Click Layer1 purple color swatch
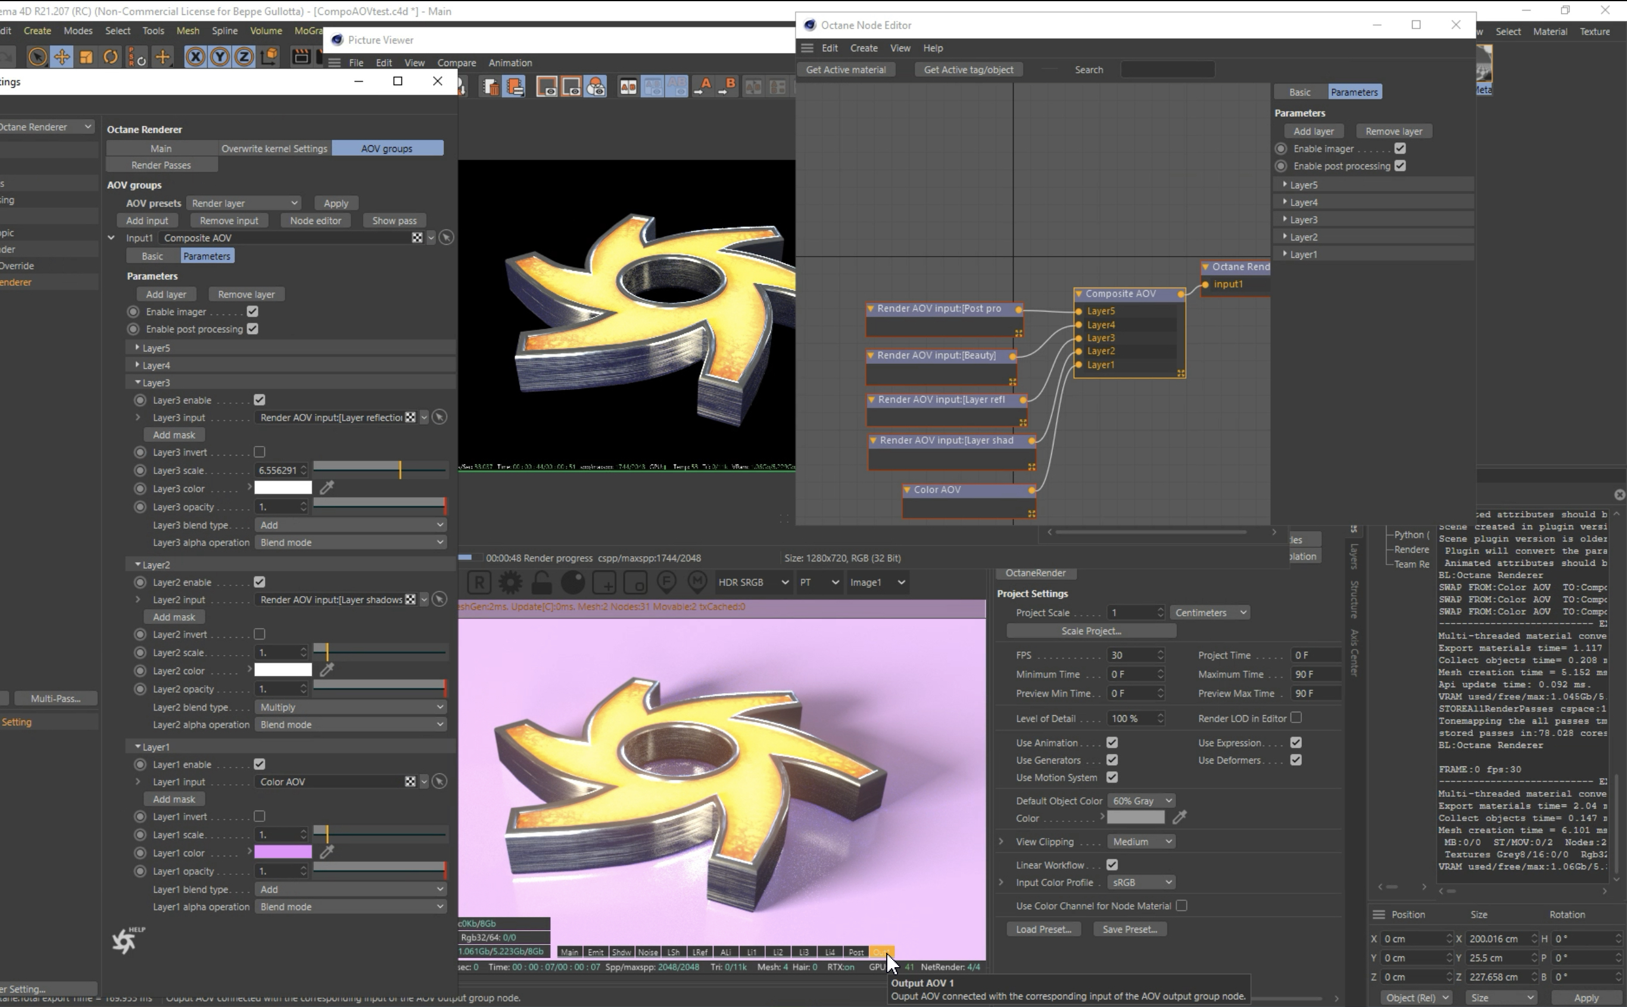Image resolution: width=1627 pixels, height=1007 pixels. [x=283, y=853]
